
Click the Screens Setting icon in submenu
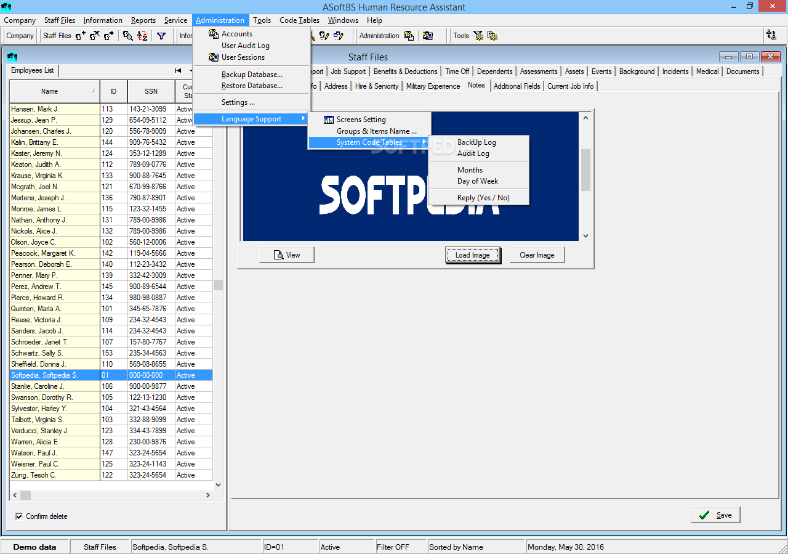pyautogui.click(x=329, y=120)
